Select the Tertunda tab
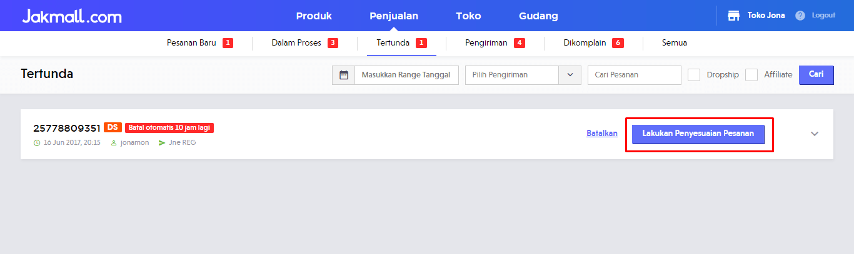The width and height of the screenshot is (854, 254). 393,43
